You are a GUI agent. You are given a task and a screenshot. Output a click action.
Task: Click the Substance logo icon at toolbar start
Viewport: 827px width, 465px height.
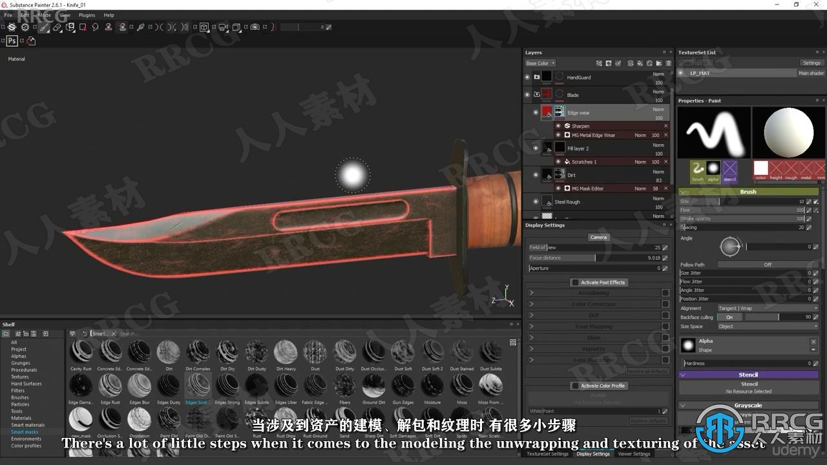[12, 27]
